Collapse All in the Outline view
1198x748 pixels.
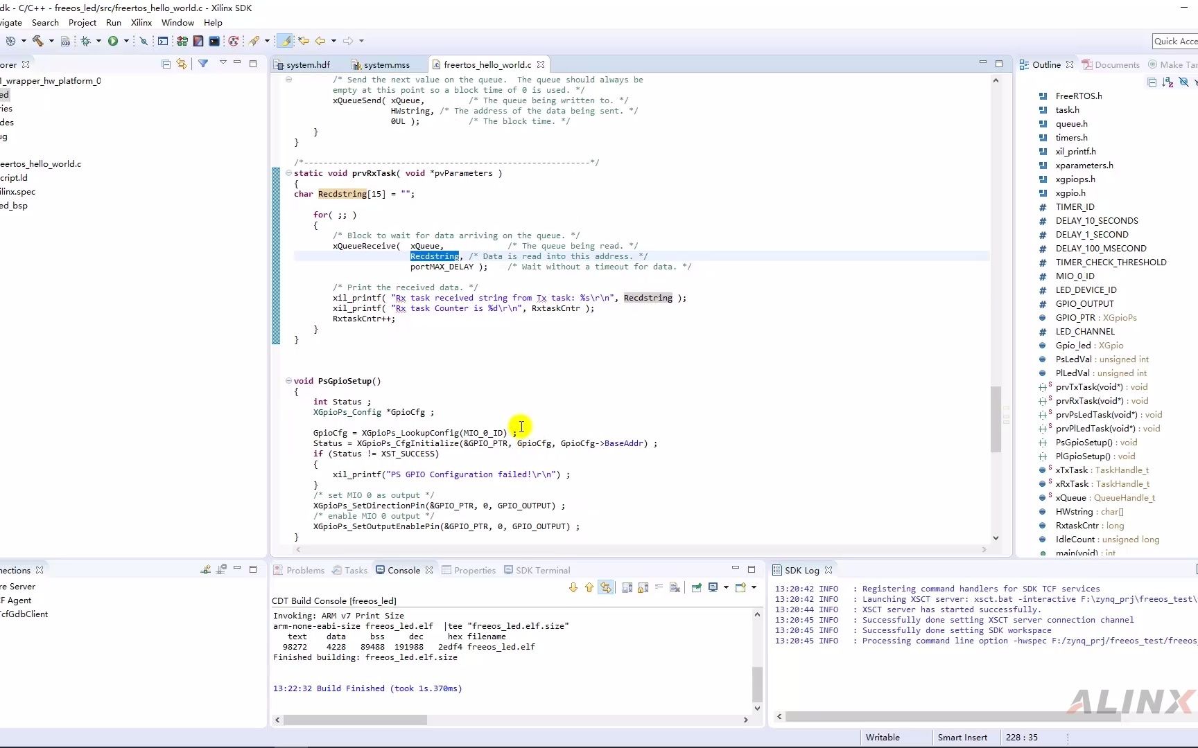point(1152,82)
